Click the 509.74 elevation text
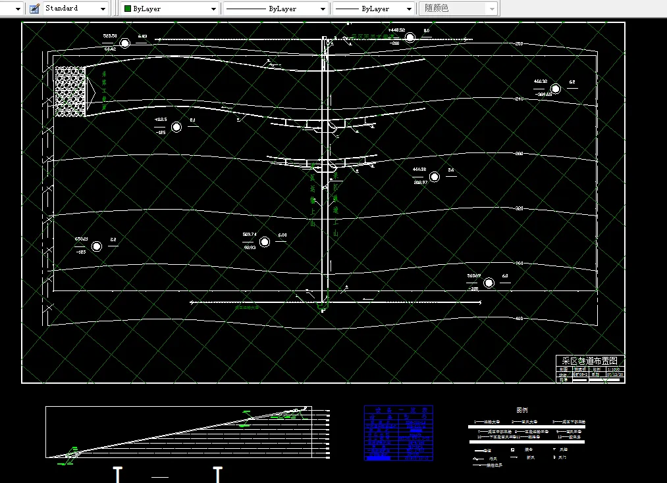Viewport: 667px width, 483px height. (x=250, y=235)
